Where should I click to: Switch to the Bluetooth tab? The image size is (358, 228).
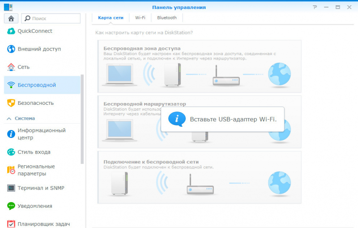click(166, 18)
